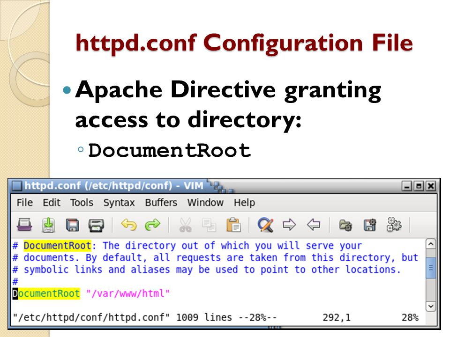The image size is (450, 337).
Task: Click the "/etc/httpd/conf/httpd.conf" file name in status line
Action: tap(91, 317)
